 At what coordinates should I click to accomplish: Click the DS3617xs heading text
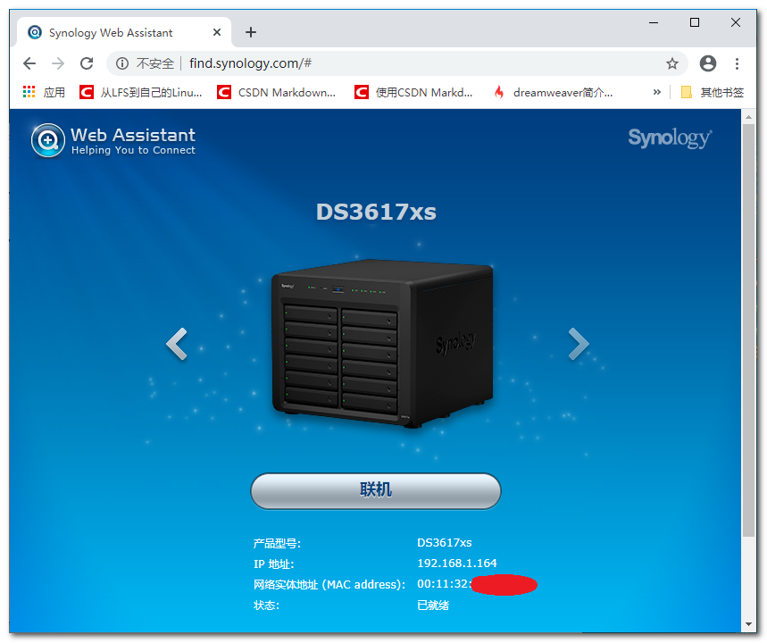click(x=376, y=212)
